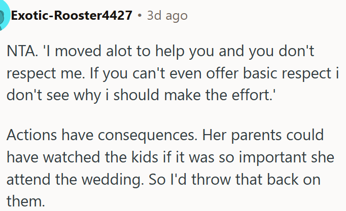
Task: Click the bullet separator before the timestamp
Action: (140, 16)
